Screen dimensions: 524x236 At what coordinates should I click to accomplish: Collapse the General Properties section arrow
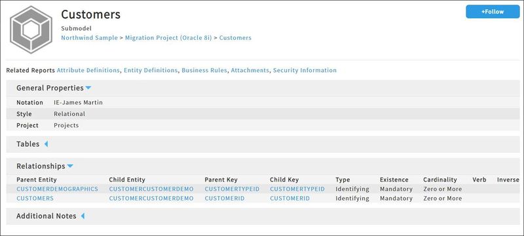pos(88,88)
